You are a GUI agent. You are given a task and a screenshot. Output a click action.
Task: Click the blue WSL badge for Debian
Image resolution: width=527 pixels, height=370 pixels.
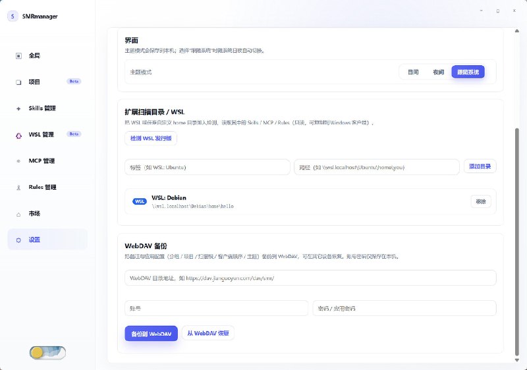[140, 201]
